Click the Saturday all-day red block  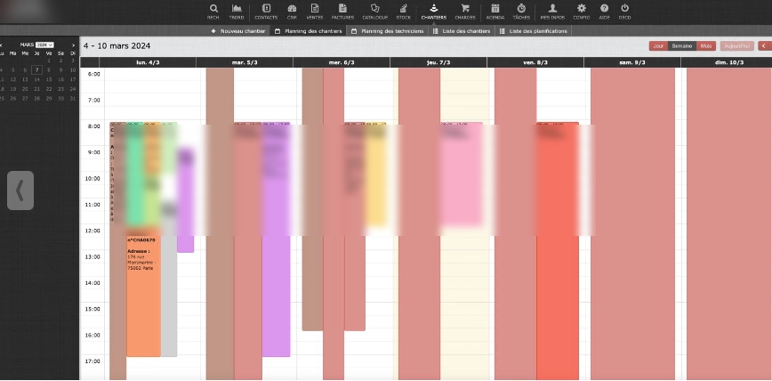pyautogui.click(x=632, y=223)
